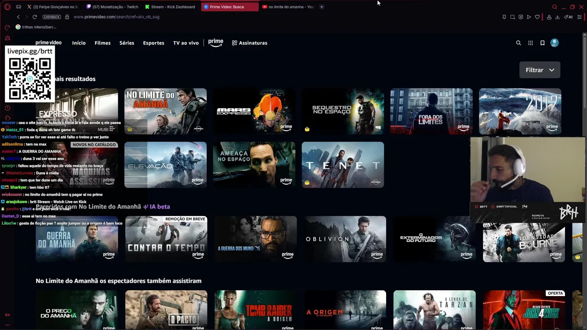Viewport: 587px width, 330px height.
Task: Switch to Stream Kick Dashboard tab
Action: (171, 7)
